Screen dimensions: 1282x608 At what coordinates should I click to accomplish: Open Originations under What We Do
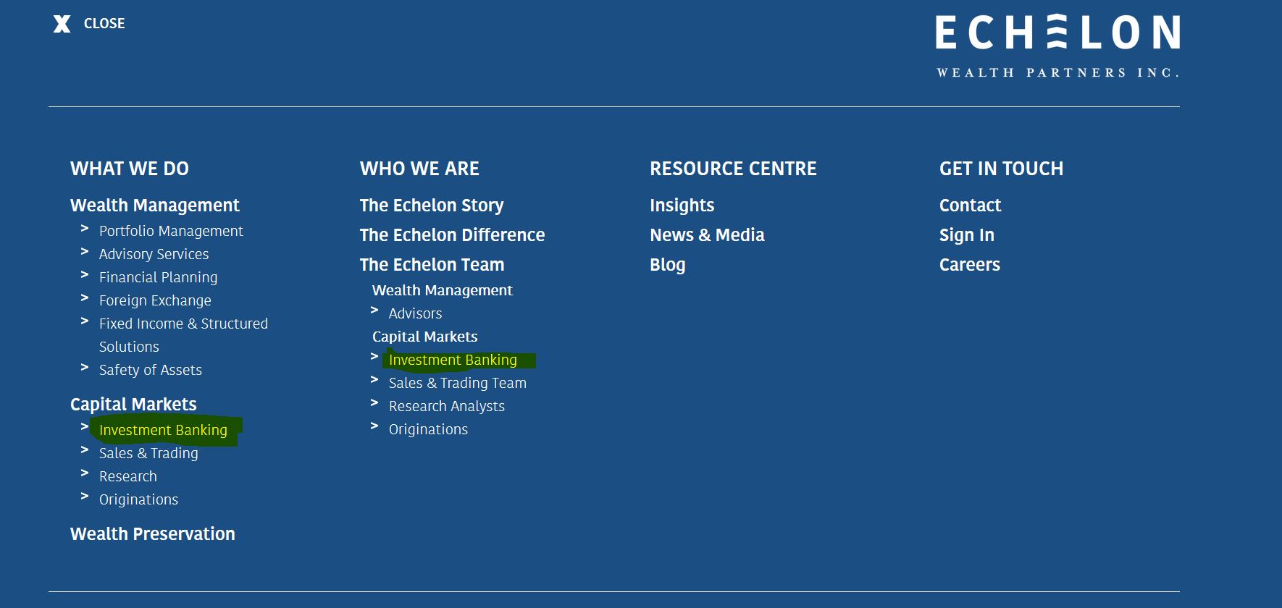point(138,499)
